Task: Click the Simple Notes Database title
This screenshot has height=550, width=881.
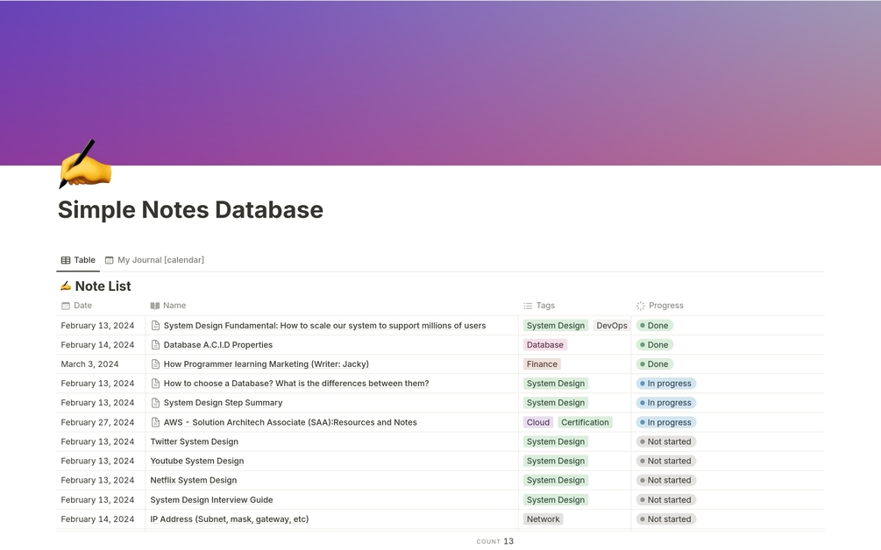Action: 190,209
